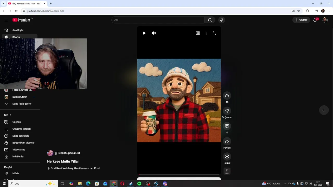333x187 pixels.
Task: Open File Explorer from taskbar
Action: click(x=80, y=184)
